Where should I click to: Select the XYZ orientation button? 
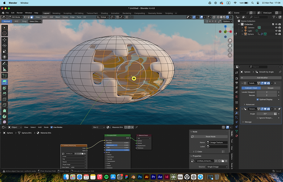click(x=16, y=21)
